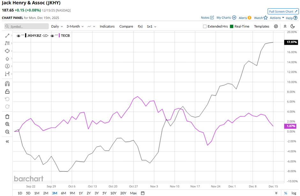Open the f(x) expressions menu
300x196 pixels.
point(140,26)
